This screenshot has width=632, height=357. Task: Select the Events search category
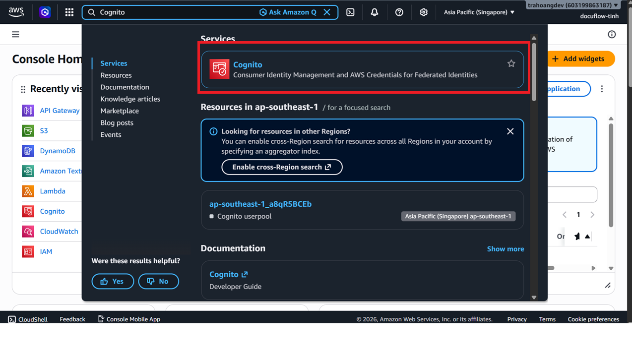point(111,134)
